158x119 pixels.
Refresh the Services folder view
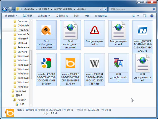point(105,9)
